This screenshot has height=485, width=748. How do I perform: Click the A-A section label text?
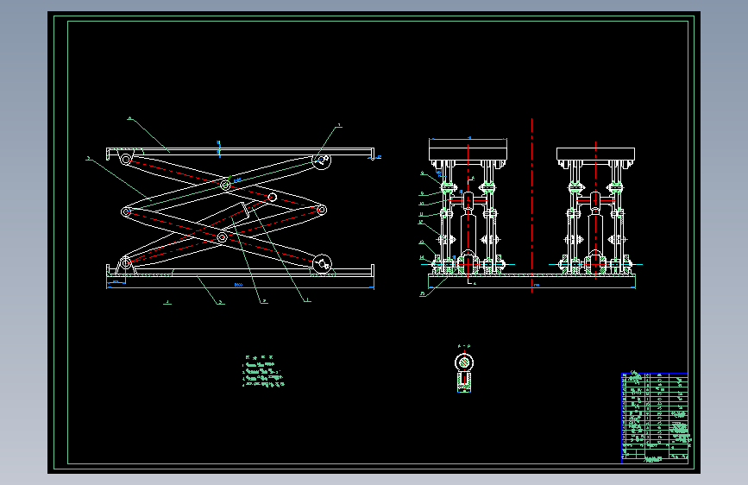[464, 346]
